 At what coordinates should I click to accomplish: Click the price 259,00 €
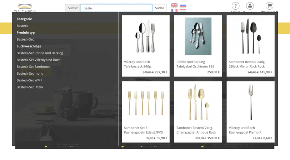[214, 72]
